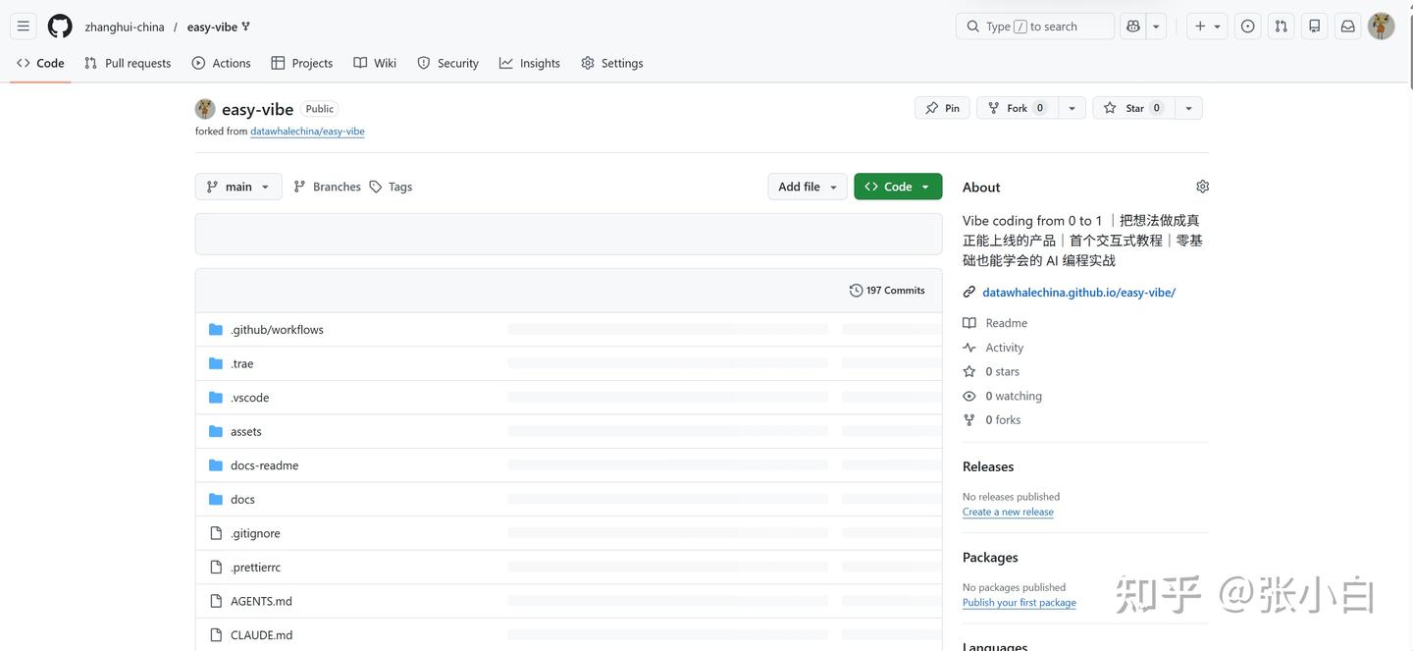1413x651 pixels.
Task: Expand the main branch selector
Action: click(x=238, y=187)
